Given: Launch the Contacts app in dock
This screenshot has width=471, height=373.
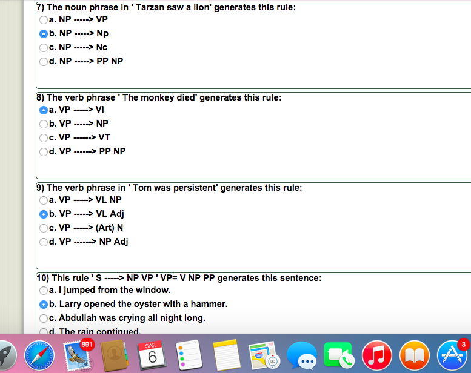Looking at the screenshot, I should click(115, 354).
